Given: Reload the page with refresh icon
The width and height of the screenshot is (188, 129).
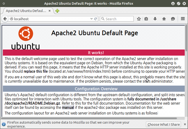Looking at the screenshot, I should 95,19.
